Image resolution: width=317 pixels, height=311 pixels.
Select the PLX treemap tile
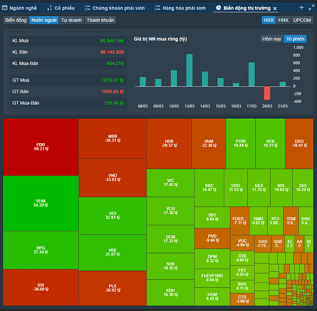point(113,288)
